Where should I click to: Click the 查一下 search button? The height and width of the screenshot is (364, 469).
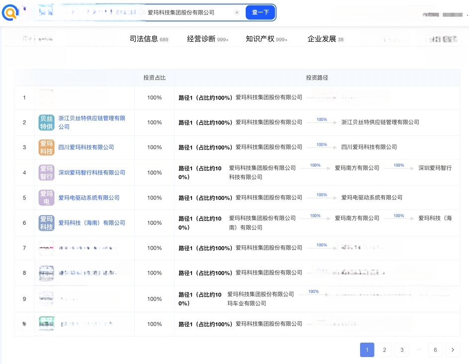pyautogui.click(x=260, y=12)
